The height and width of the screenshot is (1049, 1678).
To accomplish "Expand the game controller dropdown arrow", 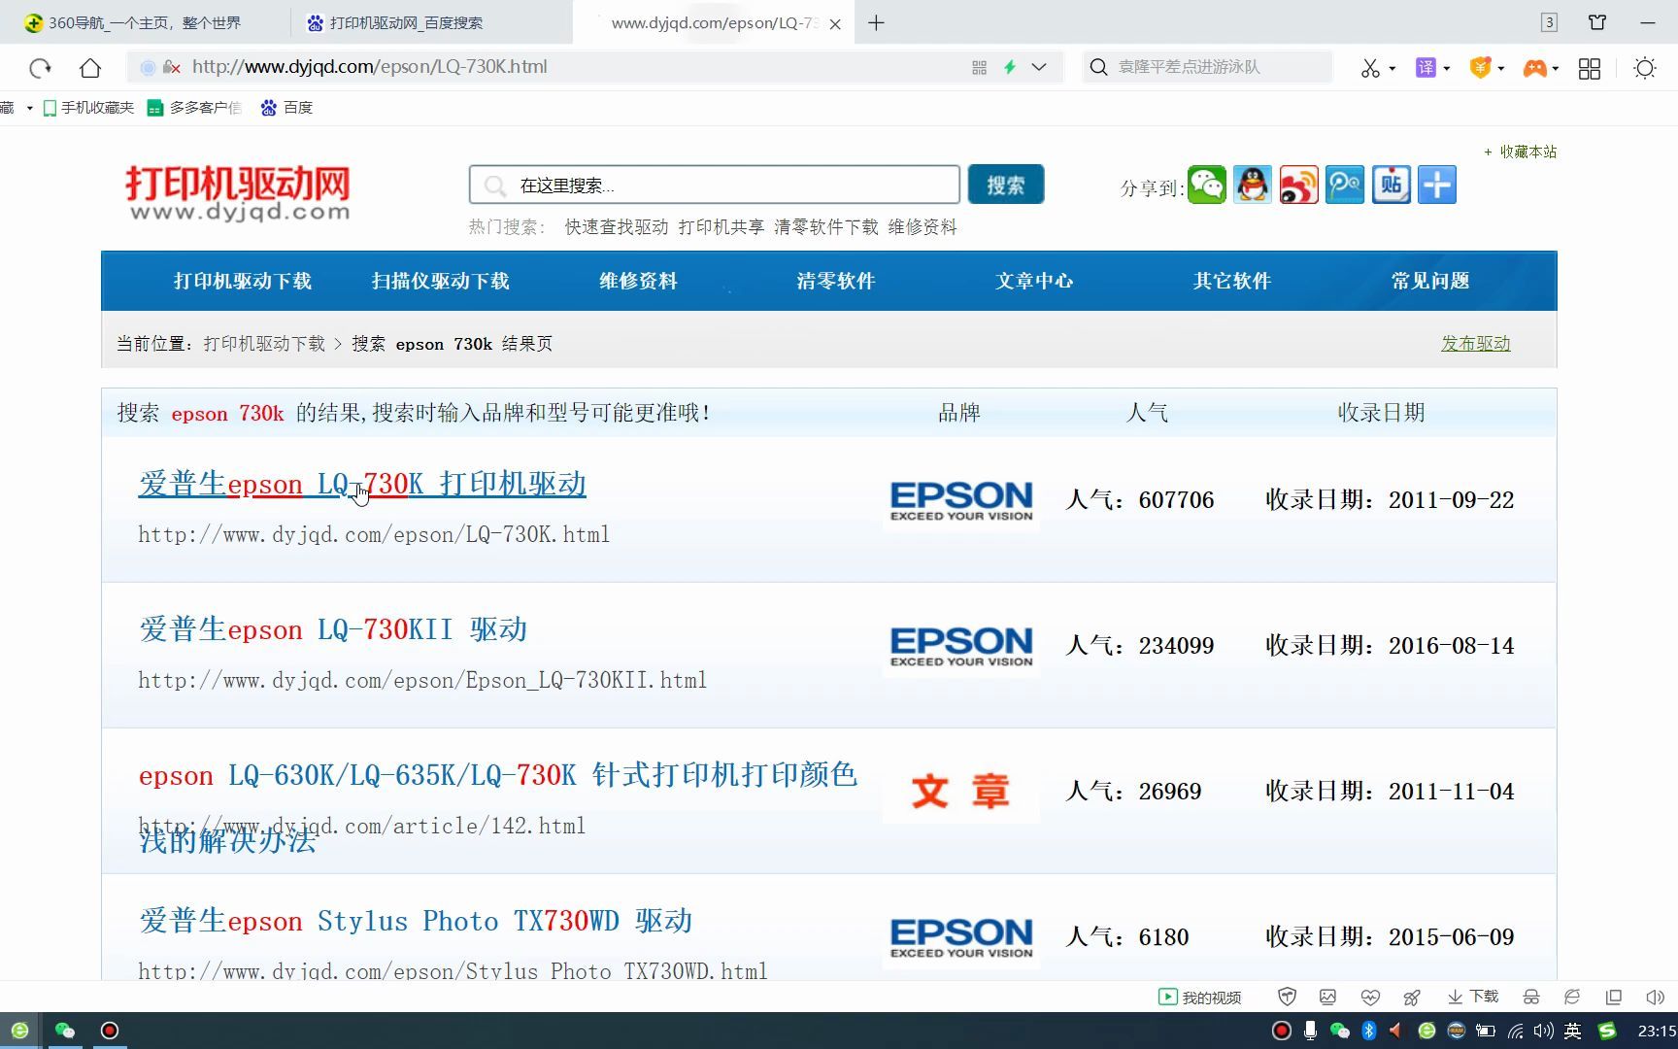I will point(1556,69).
